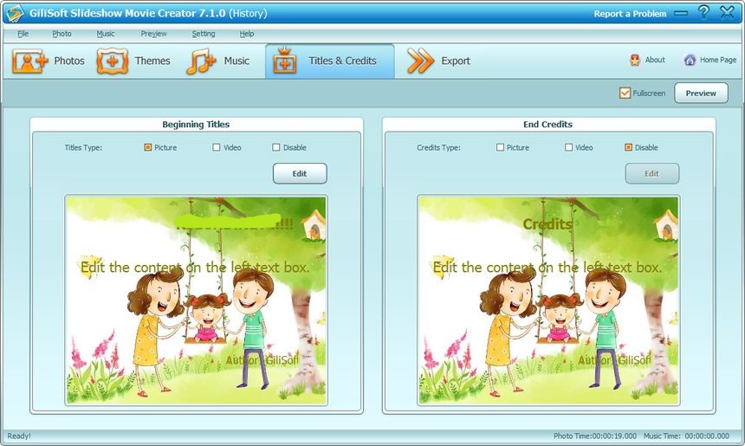Click the Music note icon
The height and width of the screenshot is (446, 745).
pos(201,61)
